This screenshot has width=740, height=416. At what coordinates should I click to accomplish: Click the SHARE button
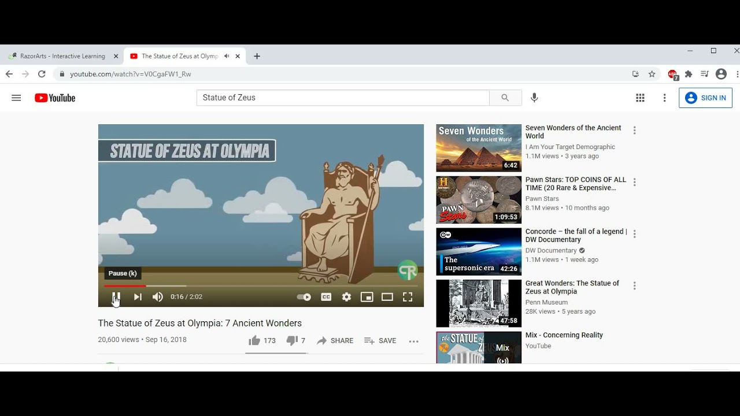click(x=335, y=341)
